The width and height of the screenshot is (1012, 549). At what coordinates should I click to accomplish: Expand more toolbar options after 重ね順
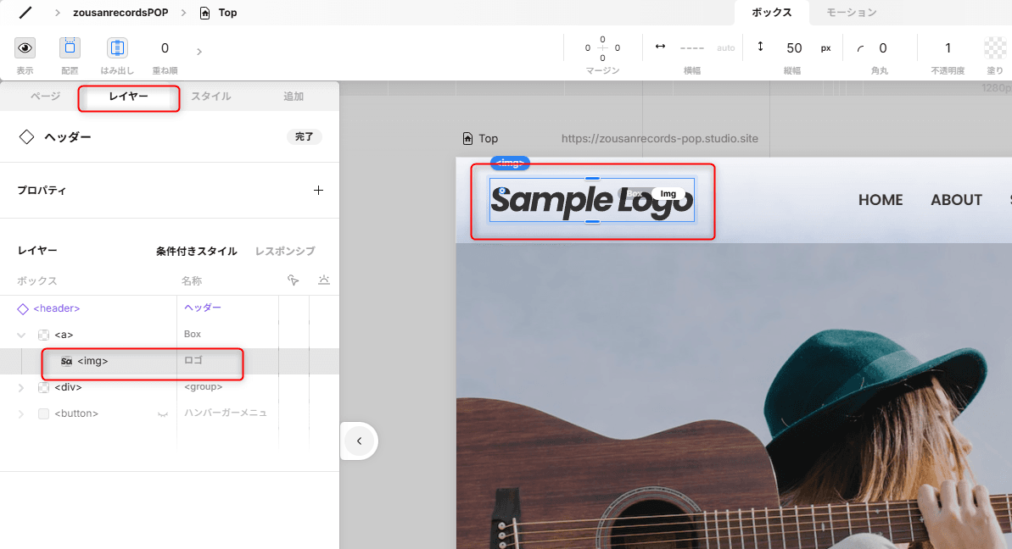pos(199,52)
